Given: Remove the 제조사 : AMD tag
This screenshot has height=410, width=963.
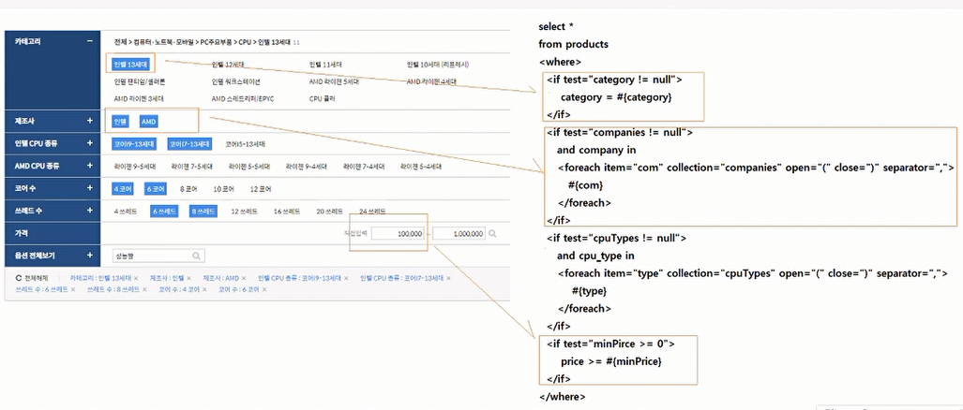Looking at the screenshot, I should pyautogui.click(x=244, y=278).
